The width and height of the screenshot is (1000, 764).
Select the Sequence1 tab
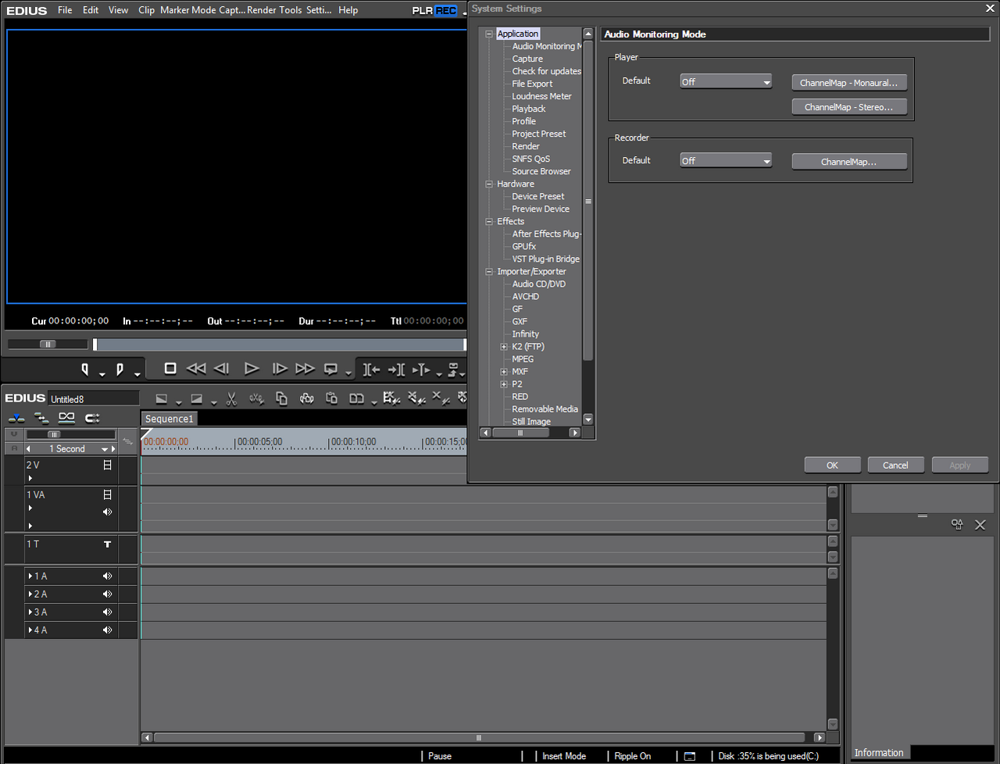pyautogui.click(x=169, y=419)
